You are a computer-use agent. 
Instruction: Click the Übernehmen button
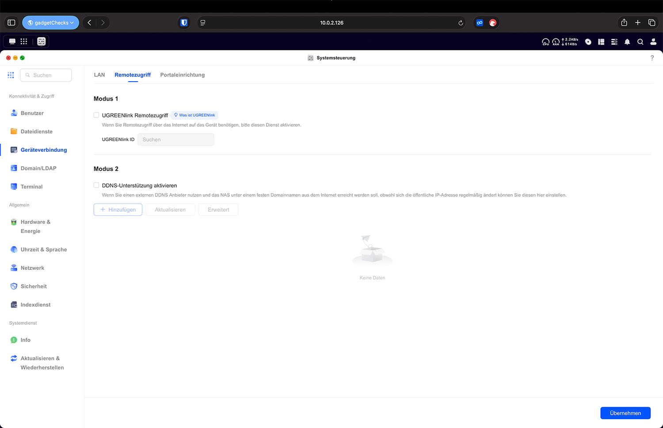625,413
